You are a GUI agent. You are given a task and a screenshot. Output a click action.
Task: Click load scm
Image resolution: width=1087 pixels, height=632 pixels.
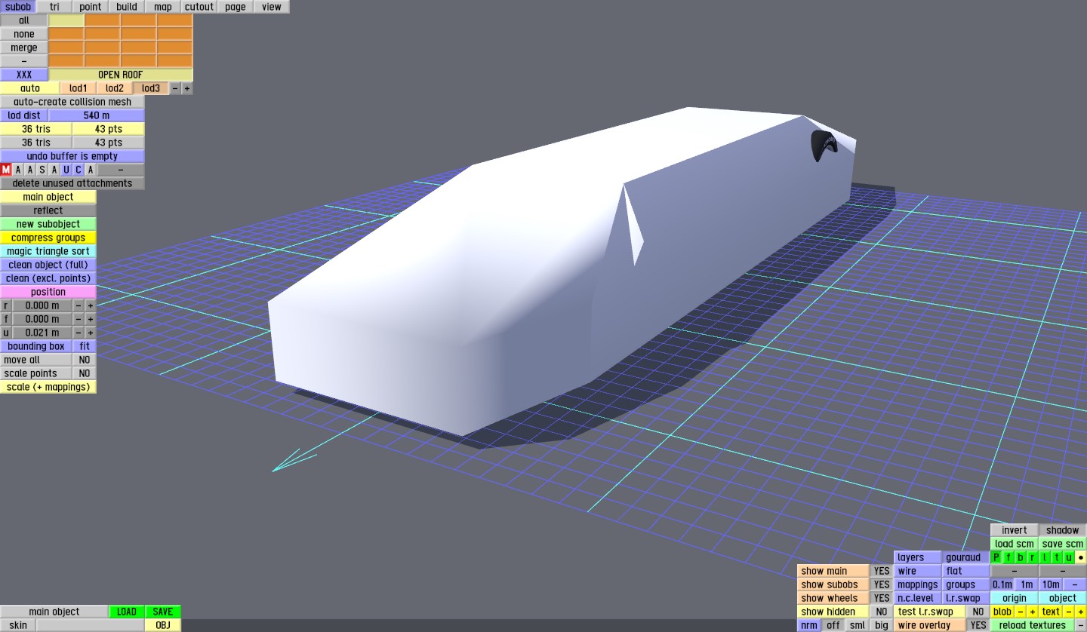click(x=1015, y=544)
